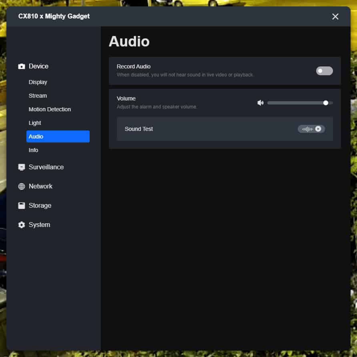This screenshot has height=357, width=357.
Task: Click the white Volume slider handle
Action: click(x=326, y=103)
